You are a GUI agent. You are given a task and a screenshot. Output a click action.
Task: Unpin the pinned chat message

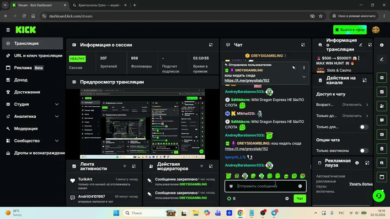(294, 68)
